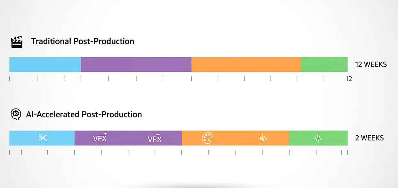
Task: Click the AI gear-head icon
Action: click(15, 114)
